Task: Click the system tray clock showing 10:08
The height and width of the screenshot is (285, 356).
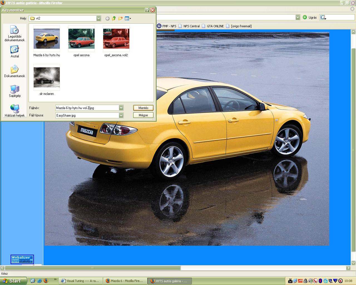Action: 348,281
